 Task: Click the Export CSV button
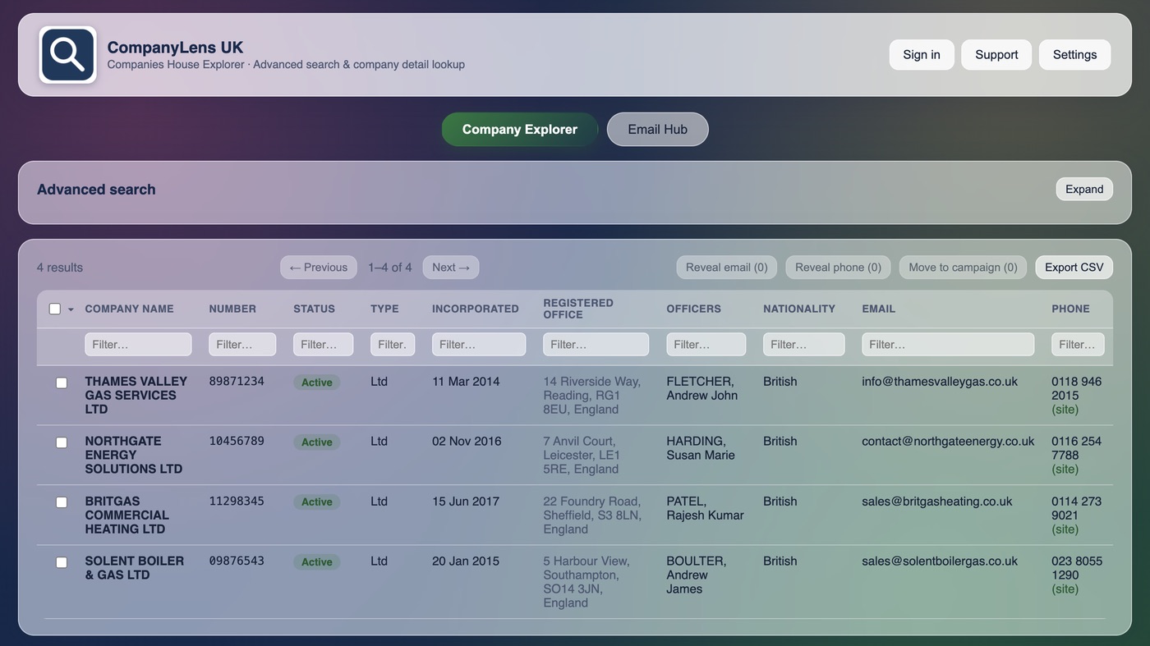tap(1074, 268)
